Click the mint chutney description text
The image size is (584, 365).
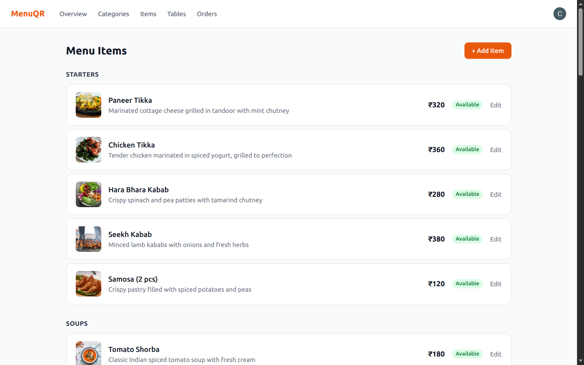pyautogui.click(x=199, y=111)
